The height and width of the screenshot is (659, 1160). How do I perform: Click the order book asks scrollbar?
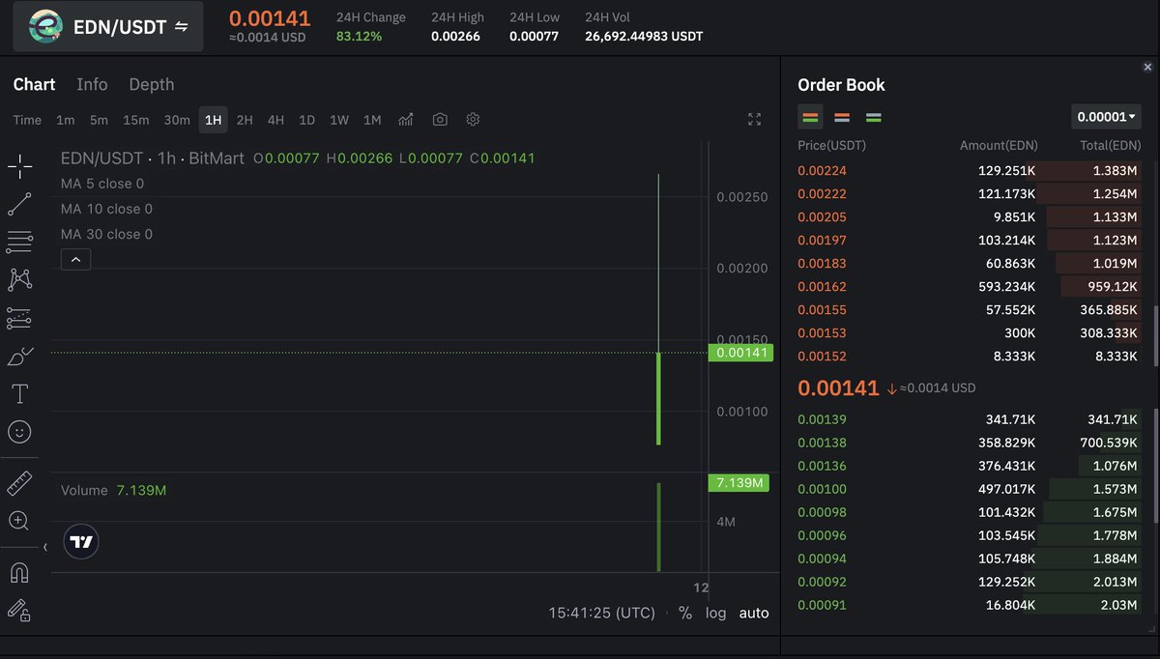click(1155, 335)
